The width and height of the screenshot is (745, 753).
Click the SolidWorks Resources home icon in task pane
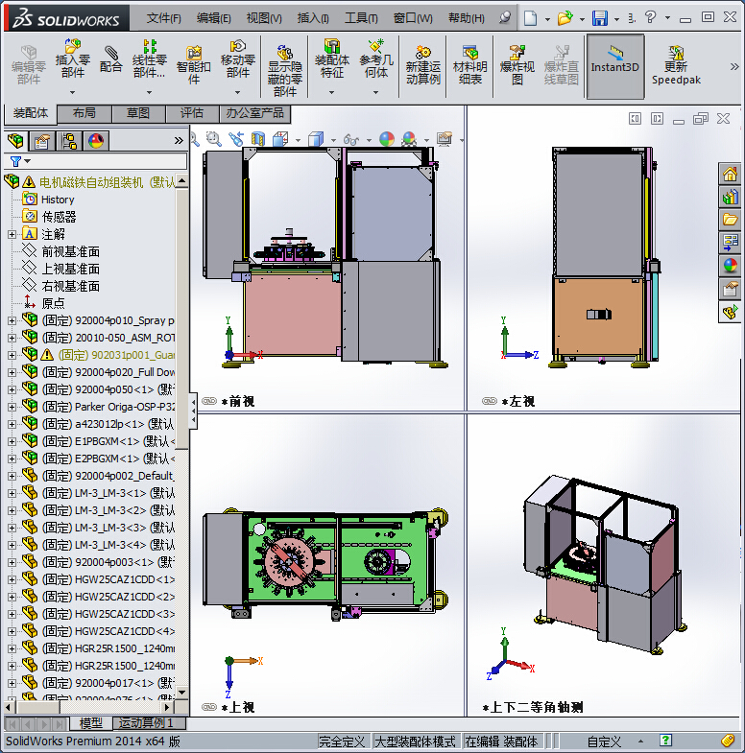click(730, 174)
